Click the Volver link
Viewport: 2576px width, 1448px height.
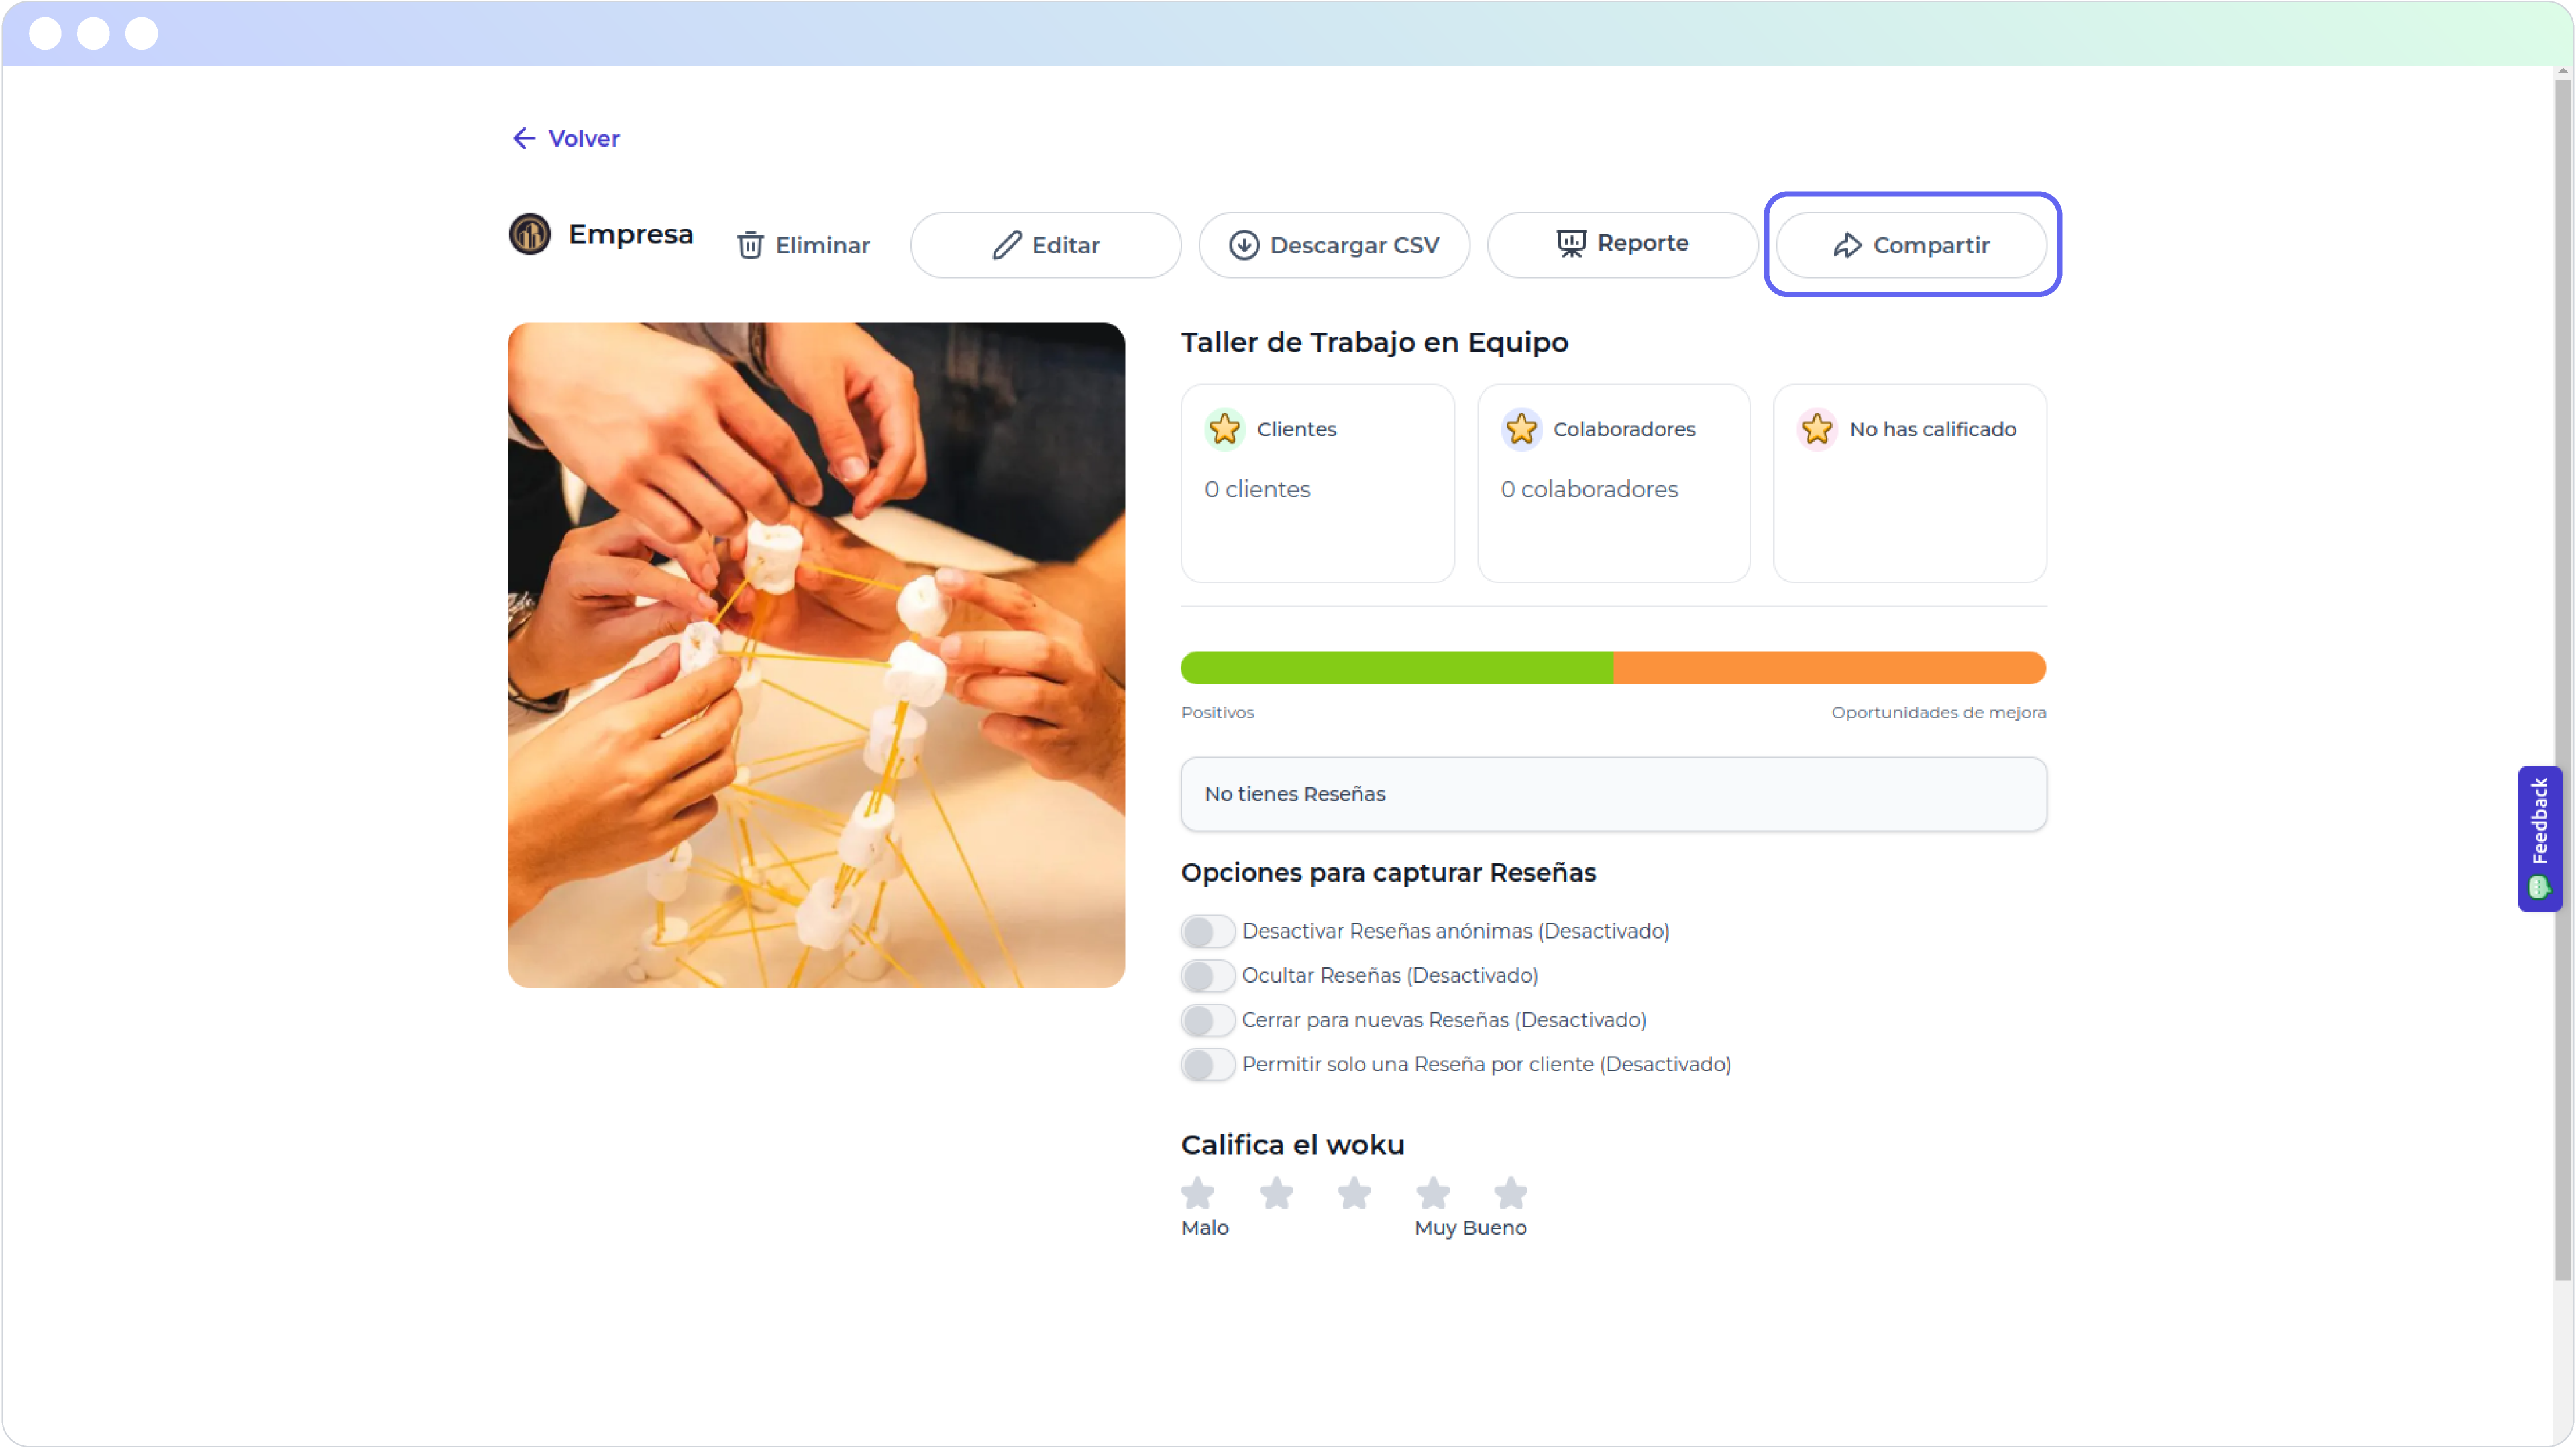(583, 138)
